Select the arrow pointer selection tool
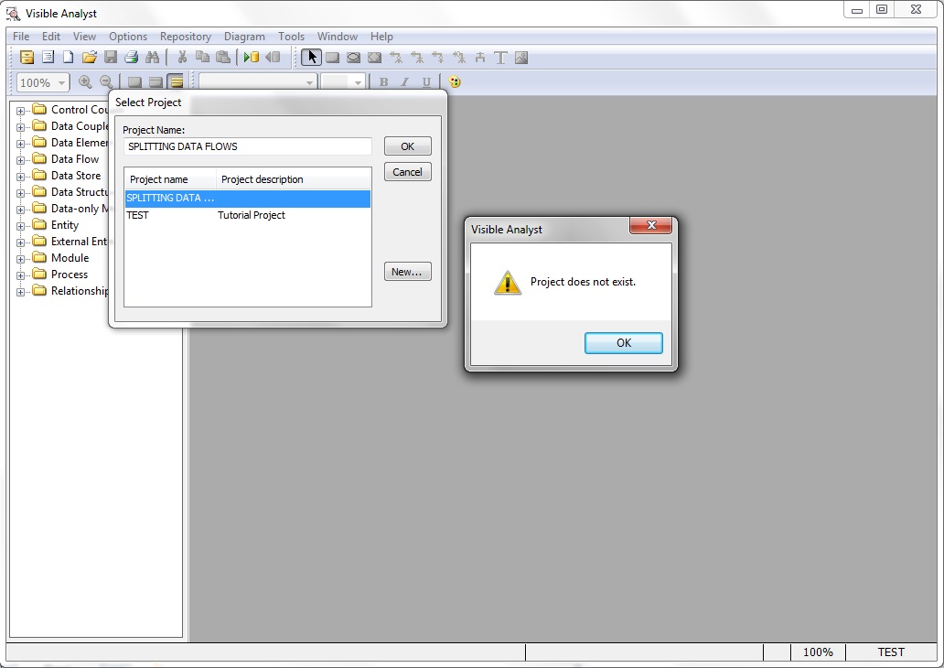Viewport: 944px width, 668px height. tap(311, 58)
